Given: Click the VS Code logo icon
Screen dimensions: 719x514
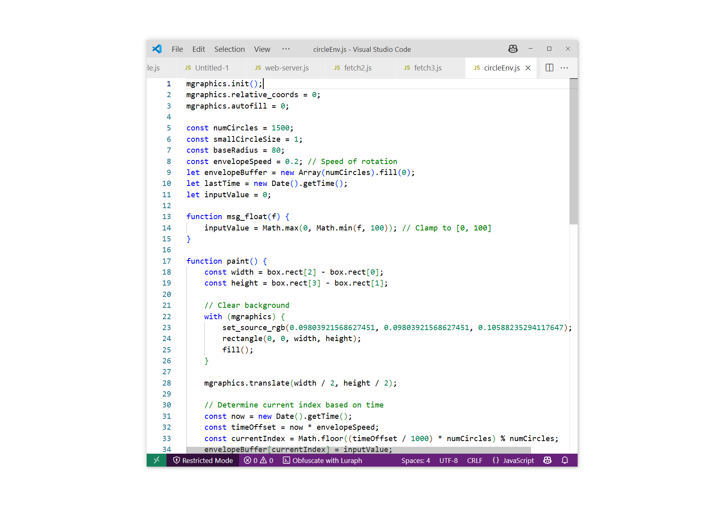Looking at the screenshot, I should point(157,49).
